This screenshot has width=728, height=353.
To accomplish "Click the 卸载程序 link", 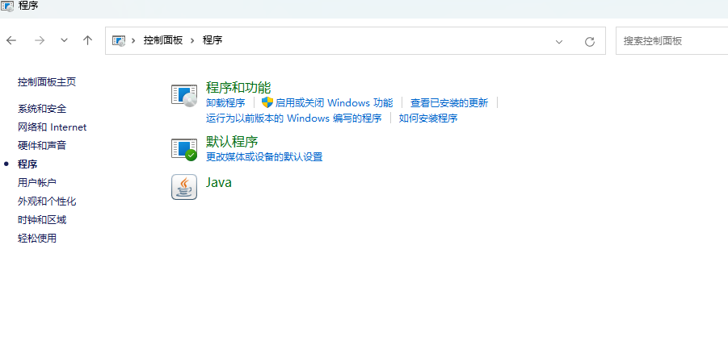I will point(225,103).
